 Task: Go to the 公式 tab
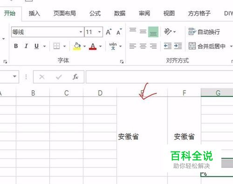coord(95,14)
